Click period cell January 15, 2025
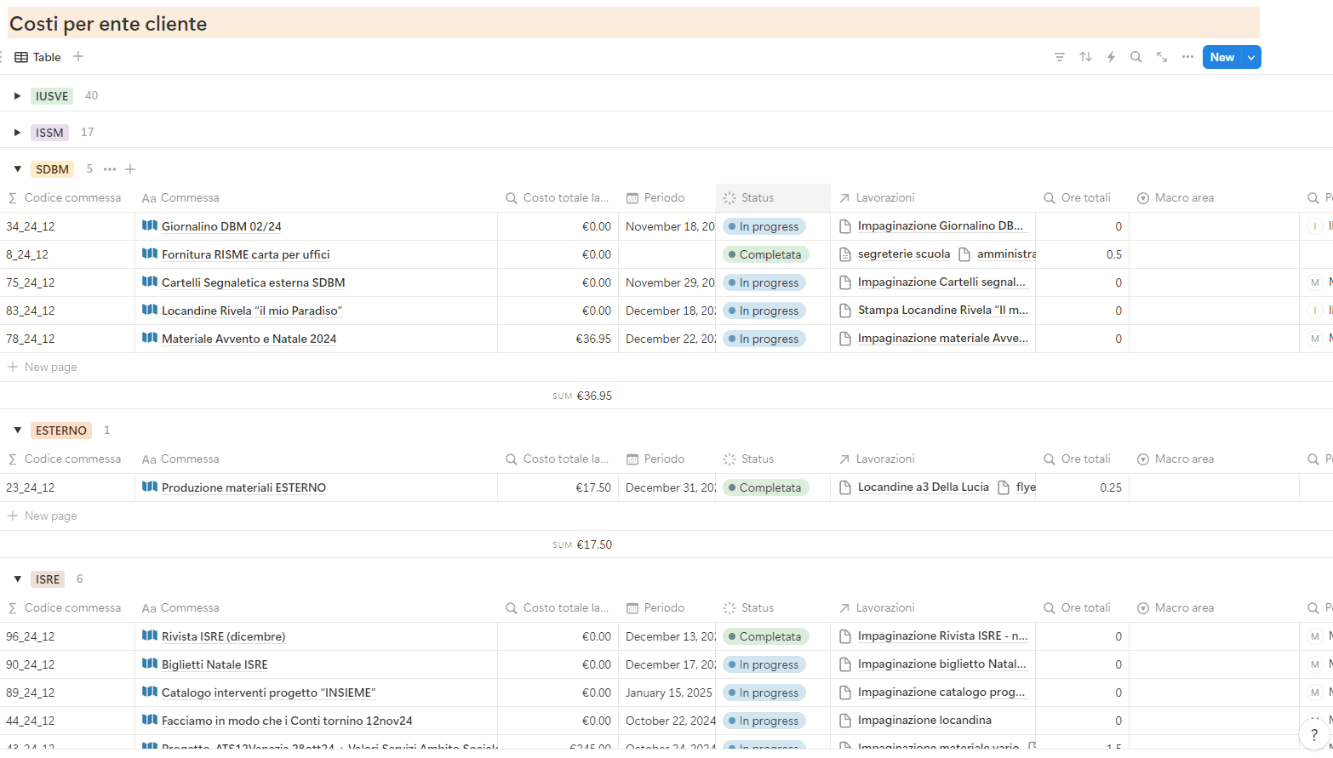The height and width of the screenshot is (758, 1333). click(669, 692)
